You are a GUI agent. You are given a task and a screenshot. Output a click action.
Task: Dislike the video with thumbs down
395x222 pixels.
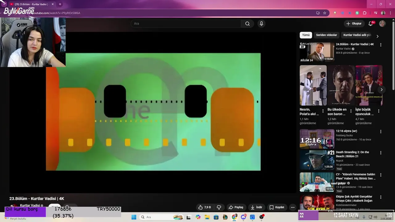coord(219,207)
